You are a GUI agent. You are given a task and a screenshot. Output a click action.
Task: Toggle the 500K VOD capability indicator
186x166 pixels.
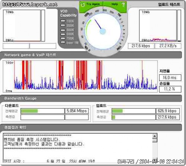coord(63,34)
